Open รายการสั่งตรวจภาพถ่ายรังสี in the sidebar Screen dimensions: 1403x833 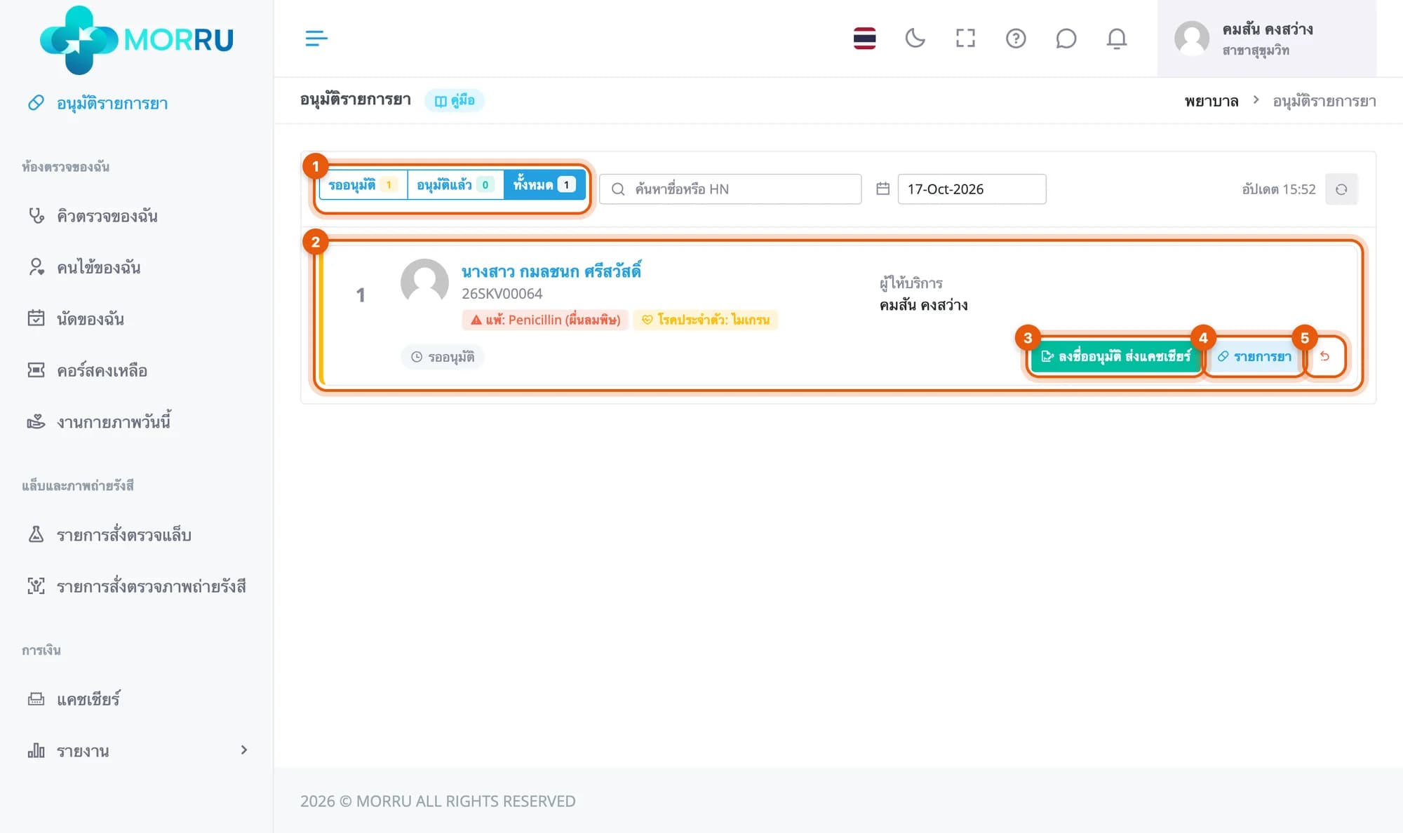pyautogui.click(x=151, y=586)
